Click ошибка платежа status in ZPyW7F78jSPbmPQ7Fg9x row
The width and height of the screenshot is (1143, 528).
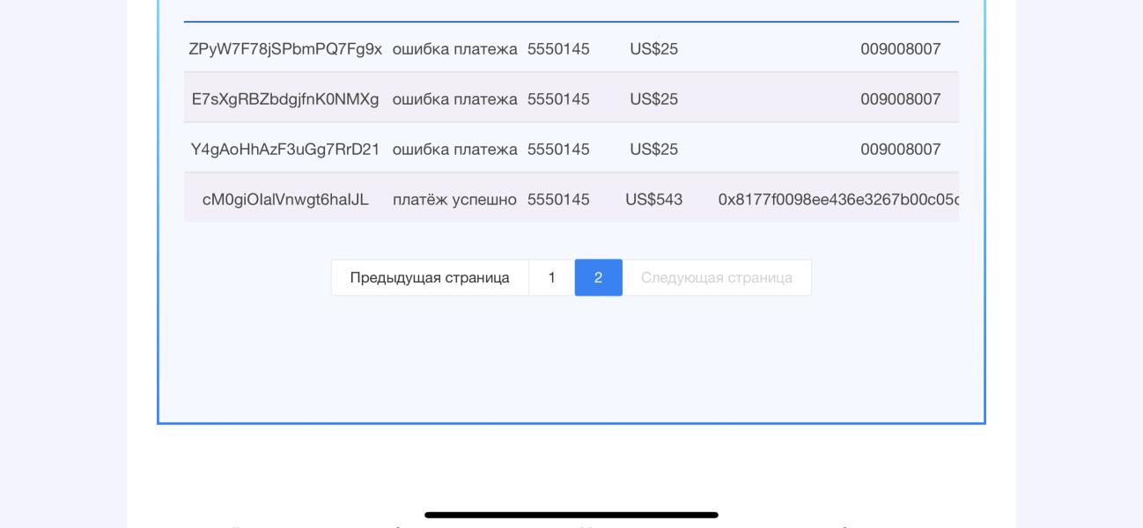[x=454, y=49]
